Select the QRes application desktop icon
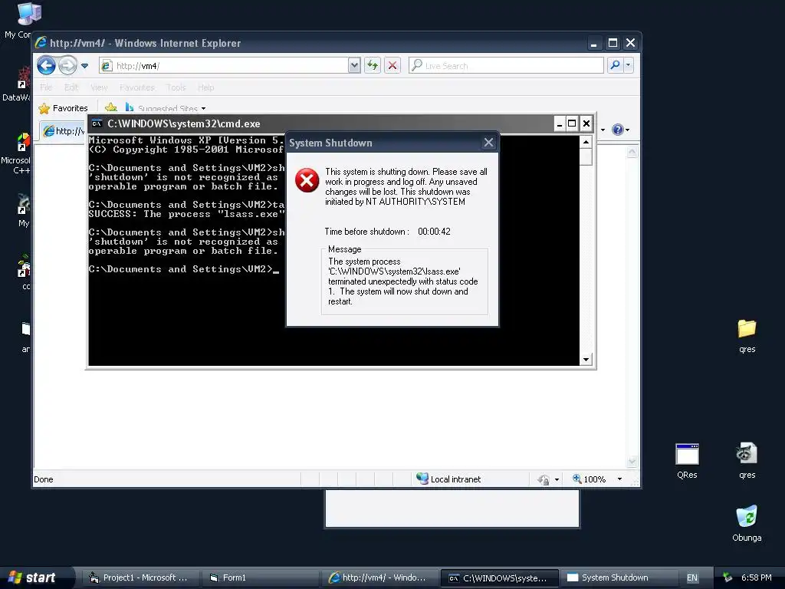785x589 pixels. [687, 461]
